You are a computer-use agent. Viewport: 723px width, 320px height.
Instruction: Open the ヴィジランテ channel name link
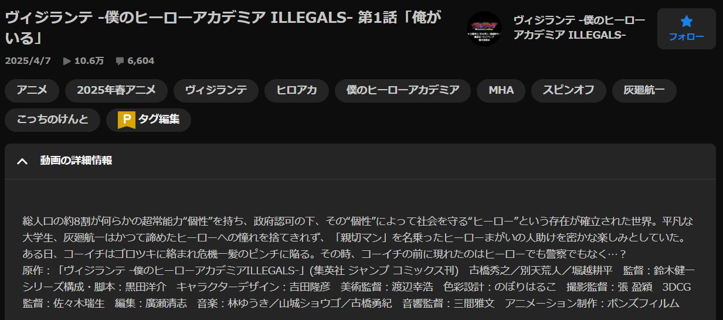[x=579, y=28]
